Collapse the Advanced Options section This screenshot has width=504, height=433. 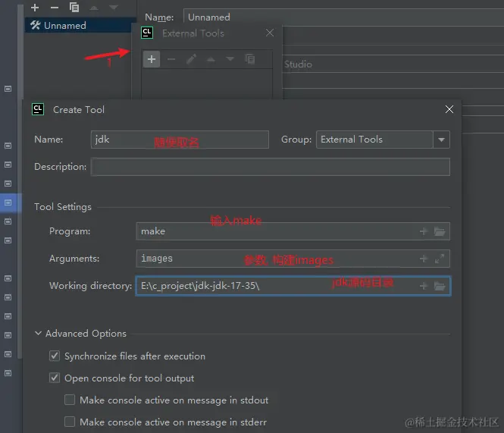pyautogui.click(x=38, y=333)
